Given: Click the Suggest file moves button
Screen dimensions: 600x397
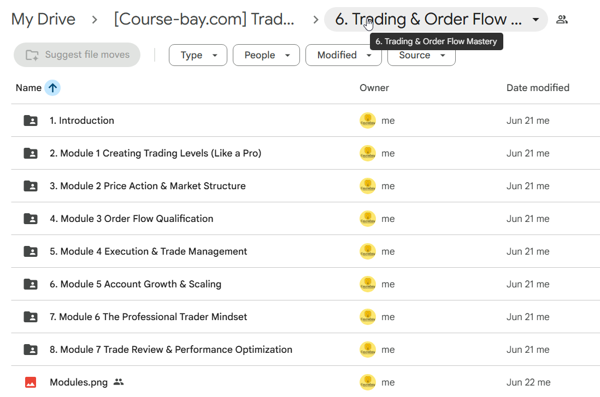Looking at the screenshot, I should pos(77,55).
